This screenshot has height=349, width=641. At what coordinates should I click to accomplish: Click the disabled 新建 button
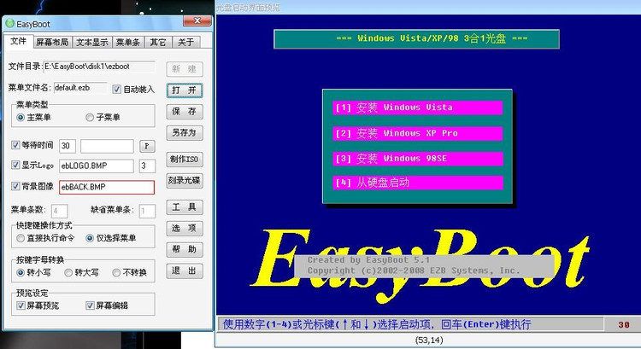tap(185, 69)
